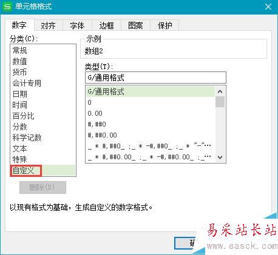Open the 边框 tab
This screenshot has height=255, width=278.
[x=106, y=25]
